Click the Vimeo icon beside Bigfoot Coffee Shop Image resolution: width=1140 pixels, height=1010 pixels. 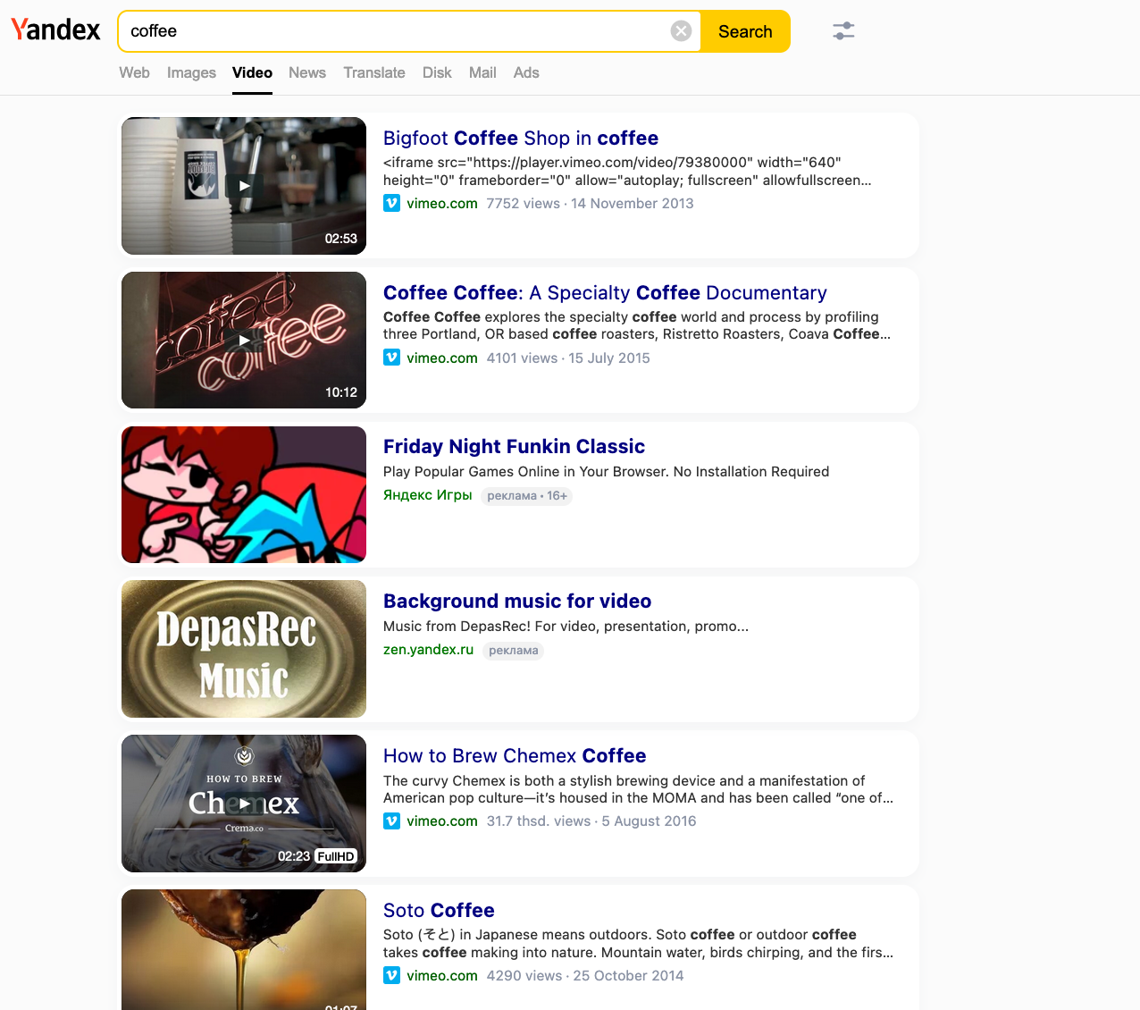tap(391, 203)
